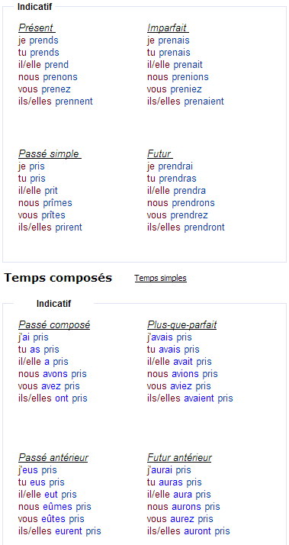This screenshot has width=289, height=545.
Task: Select the word prennent in Présent
Action: [74, 102]
